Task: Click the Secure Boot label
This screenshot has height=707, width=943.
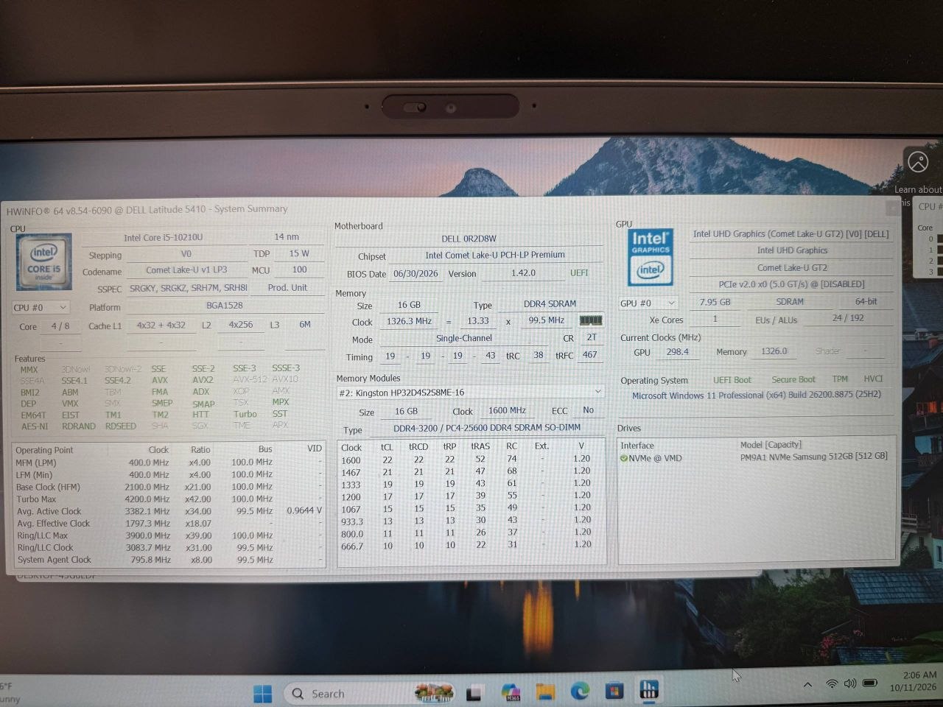Action: pyautogui.click(x=793, y=379)
